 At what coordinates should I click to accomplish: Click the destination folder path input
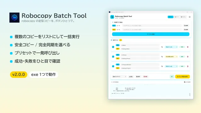pos(152,30)
